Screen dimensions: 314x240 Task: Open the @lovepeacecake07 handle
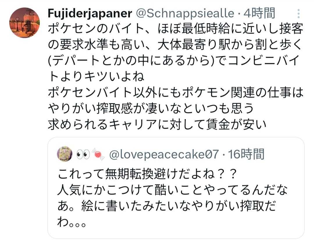pos(163,154)
